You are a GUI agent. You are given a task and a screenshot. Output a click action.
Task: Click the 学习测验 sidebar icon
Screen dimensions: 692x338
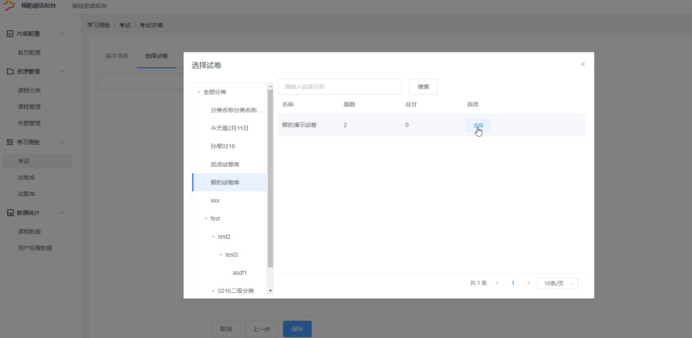click(x=10, y=142)
